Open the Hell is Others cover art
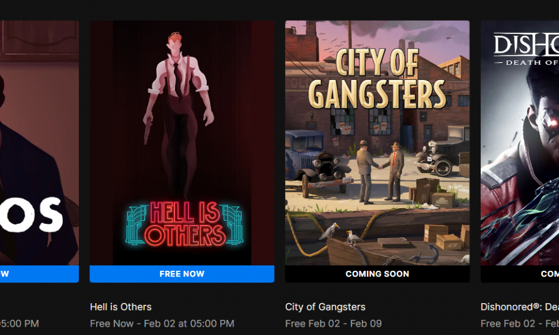The width and height of the screenshot is (559, 335). tap(182, 143)
